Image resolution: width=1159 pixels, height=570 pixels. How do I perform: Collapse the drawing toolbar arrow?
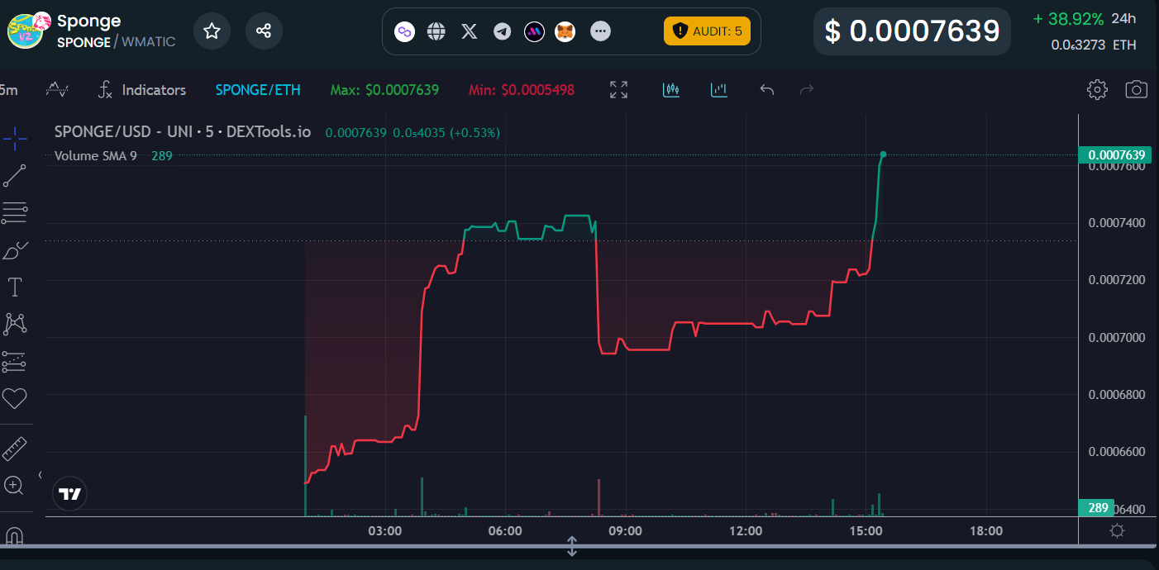pyautogui.click(x=40, y=474)
